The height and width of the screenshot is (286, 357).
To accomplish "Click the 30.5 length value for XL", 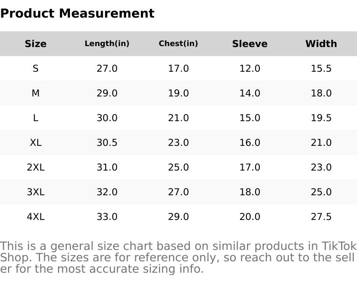I will [107, 143].
